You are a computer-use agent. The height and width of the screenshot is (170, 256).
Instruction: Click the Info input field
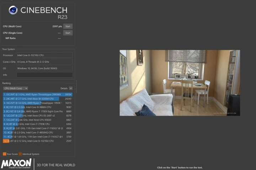click(44, 75)
